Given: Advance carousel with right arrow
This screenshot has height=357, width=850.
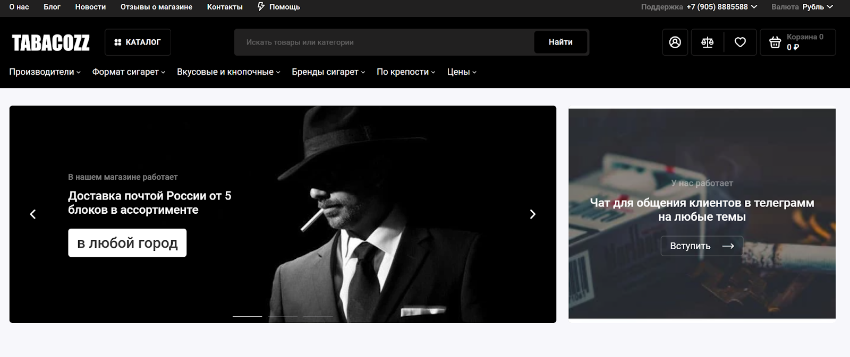Looking at the screenshot, I should pyautogui.click(x=532, y=214).
